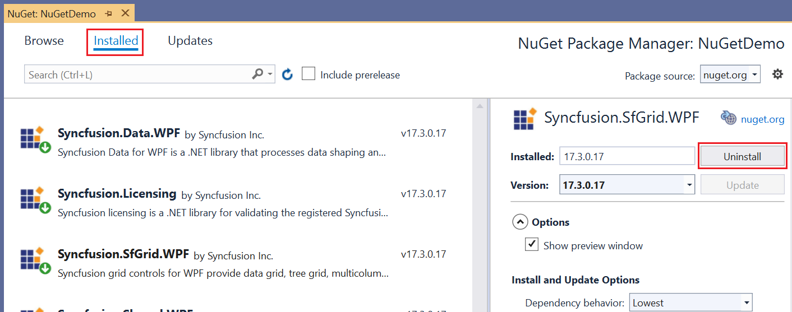Click the refresh icon beside search box
This screenshot has height=312, width=792.
[288, 74]
